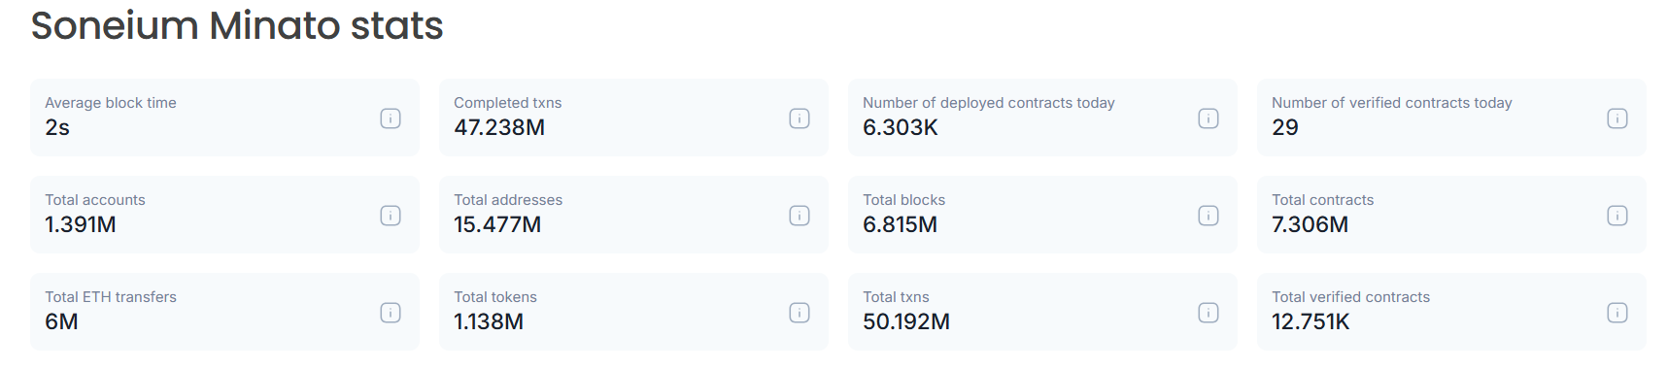Select the Completed txns 47.238M value
Viewport: 1668px width, 370px height.
pos(499,127)
